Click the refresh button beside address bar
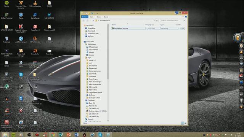 coord(157,21)
